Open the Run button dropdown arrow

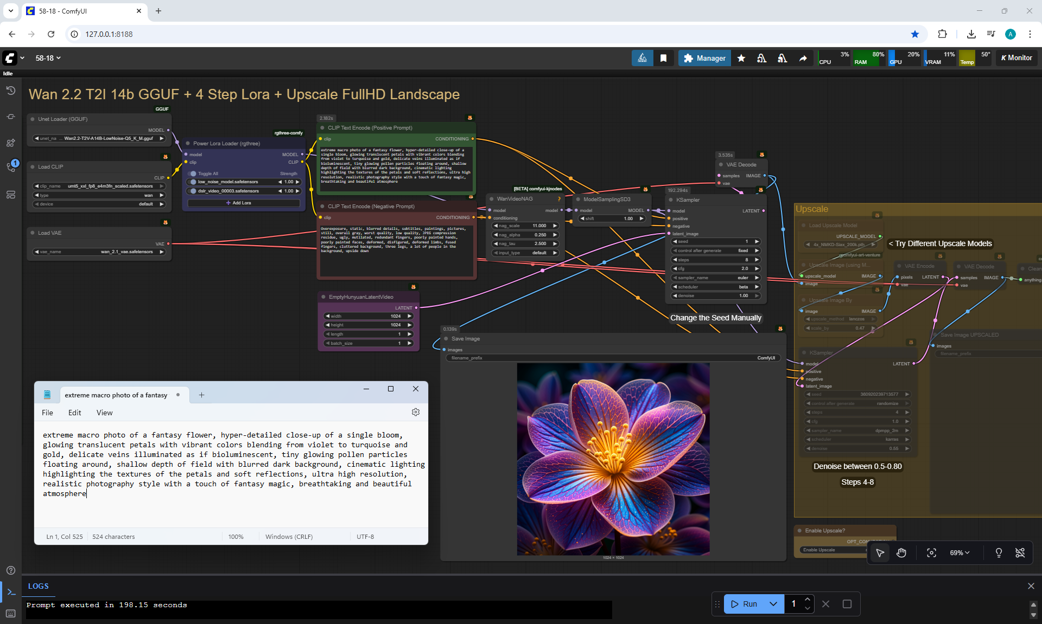point(773,604)
